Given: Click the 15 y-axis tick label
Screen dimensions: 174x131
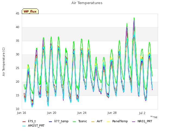Looking at the screenshot, I should 17,96.
